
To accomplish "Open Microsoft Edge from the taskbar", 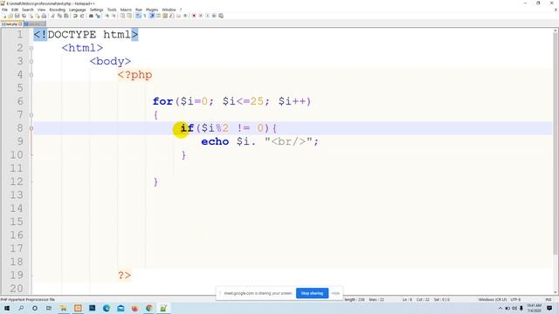I will click(107, 308).
